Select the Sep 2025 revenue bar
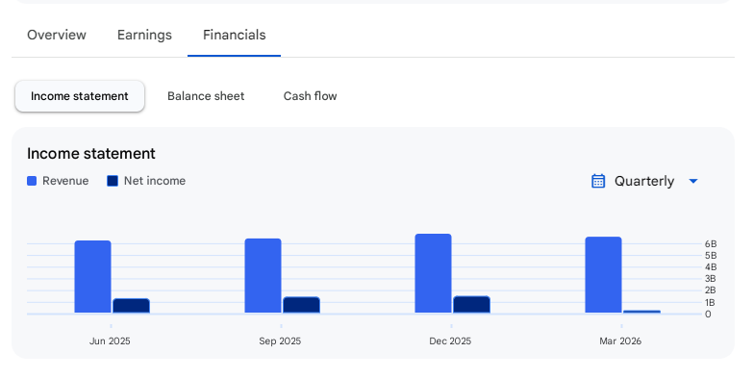753x378 pixels. (264, 276)
